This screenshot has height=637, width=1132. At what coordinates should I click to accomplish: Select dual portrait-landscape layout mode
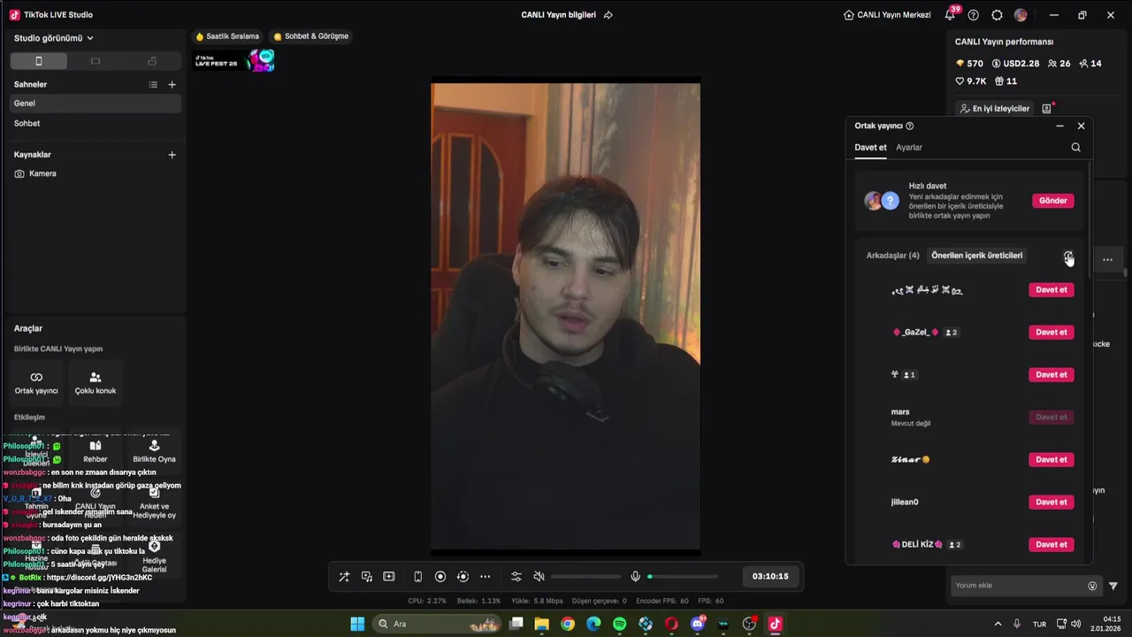(152, 61)
